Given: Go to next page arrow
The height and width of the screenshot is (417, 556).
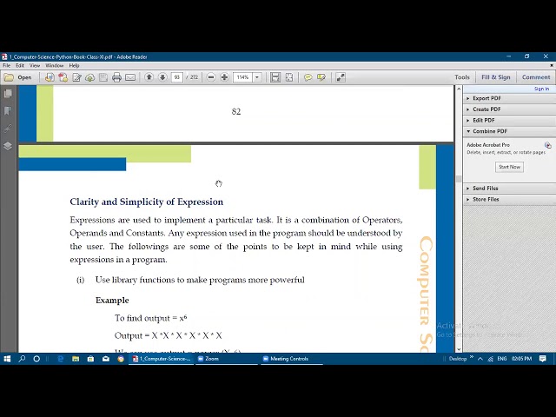Looking at the screenshot, I should click(162, 77).
